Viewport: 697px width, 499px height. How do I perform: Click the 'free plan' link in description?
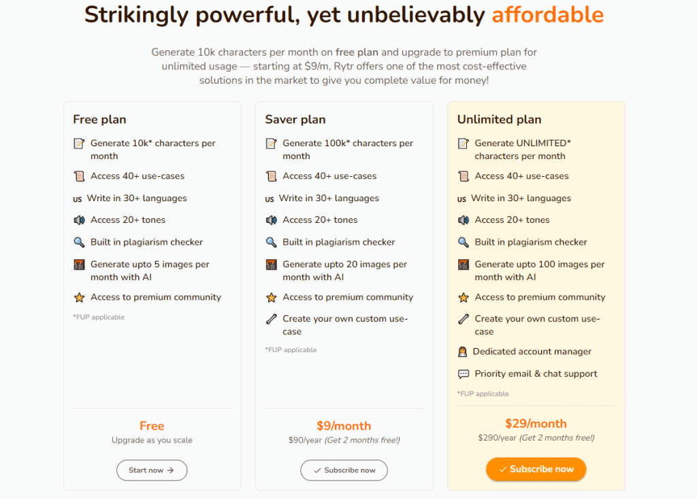coord(357,52)
